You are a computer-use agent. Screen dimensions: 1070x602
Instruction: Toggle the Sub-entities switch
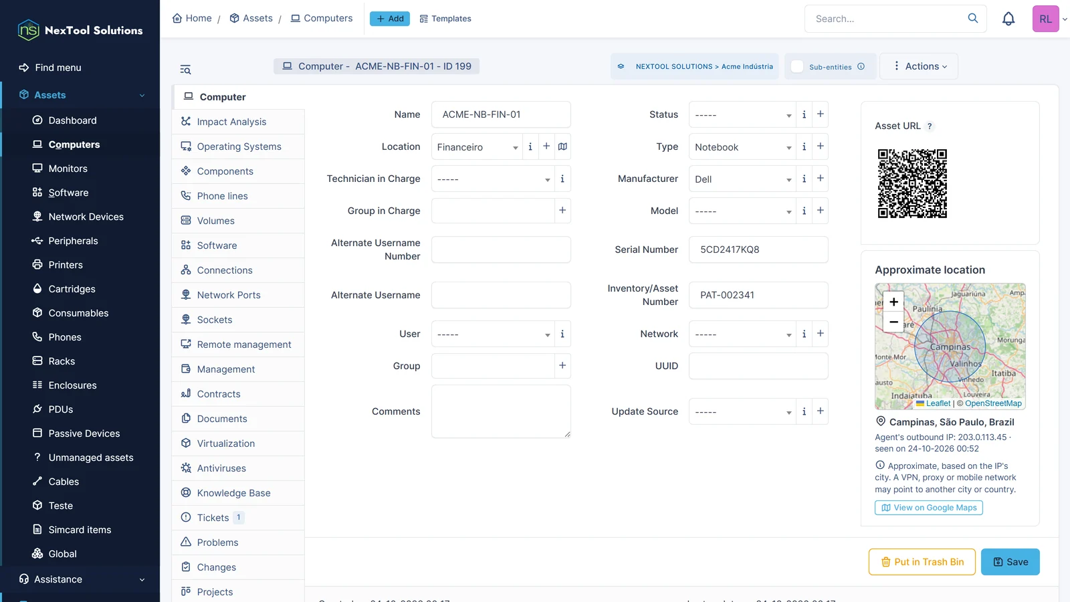pyautogui.click(x=797, y=66)
